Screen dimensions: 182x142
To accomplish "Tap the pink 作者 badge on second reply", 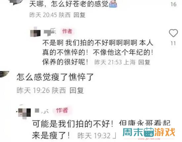I will [x=62, y=110].
